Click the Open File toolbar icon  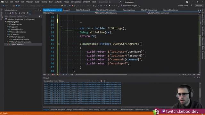coord(14,6)
